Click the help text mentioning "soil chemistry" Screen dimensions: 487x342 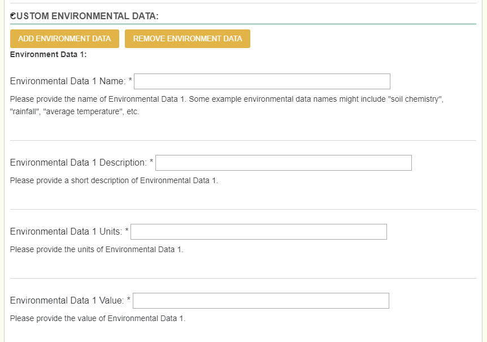pyautogui.click(x=227, y=105)
